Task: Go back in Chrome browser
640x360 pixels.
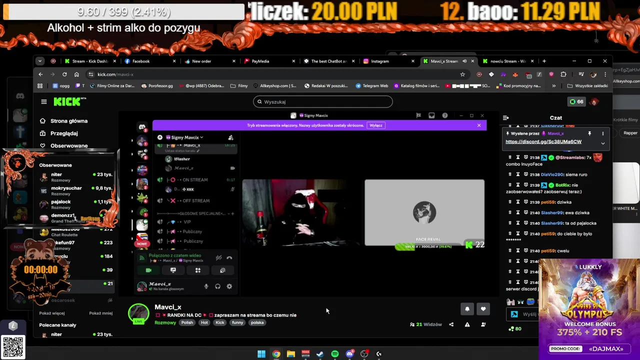Action: click(40, 74)
